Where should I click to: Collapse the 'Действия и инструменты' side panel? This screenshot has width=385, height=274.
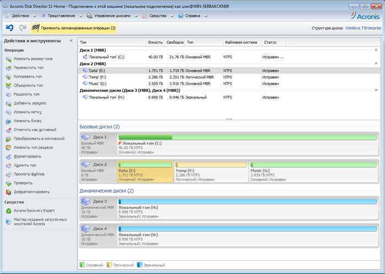pyautogui.click(x=71, y=41)
